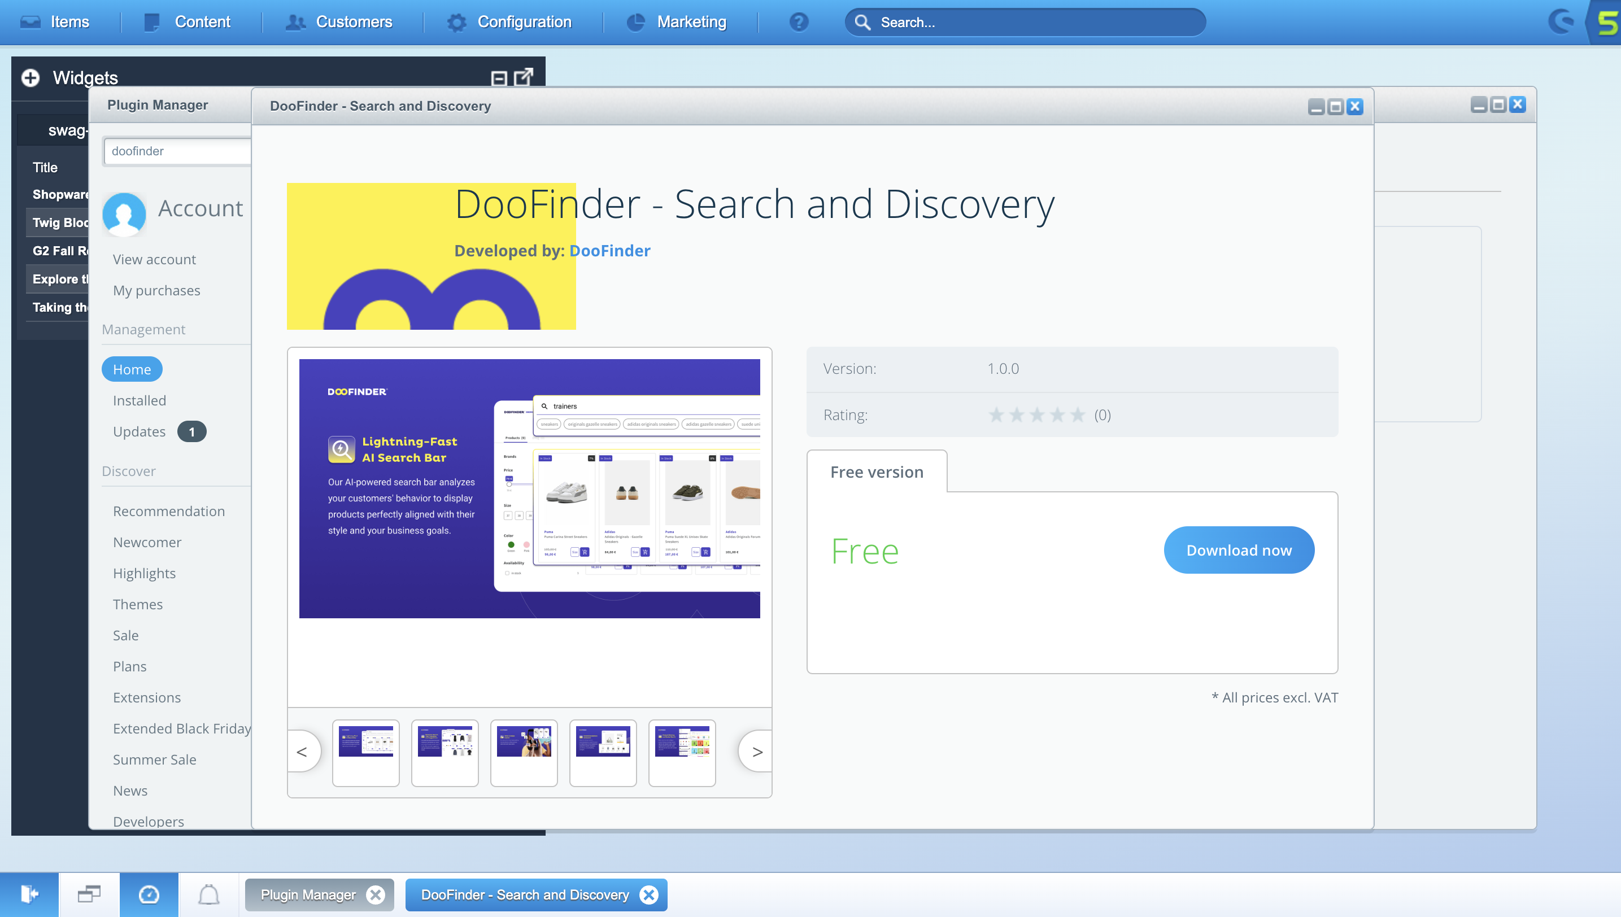Maximize the DooFinder window
This screenshot has height=917, width=1621.
(x=1335, y=106)
